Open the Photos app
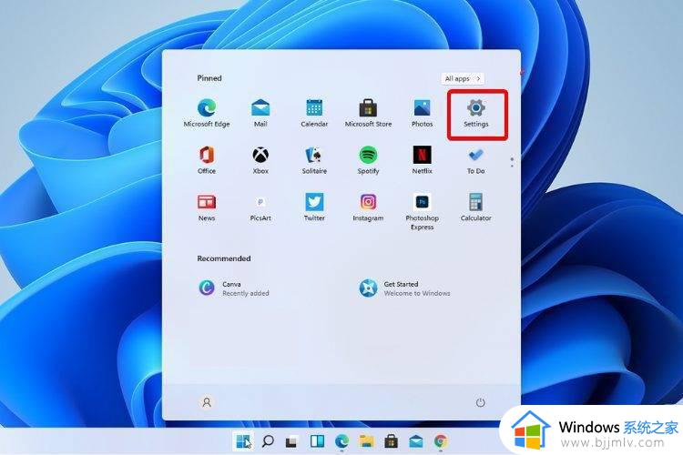 422,113
